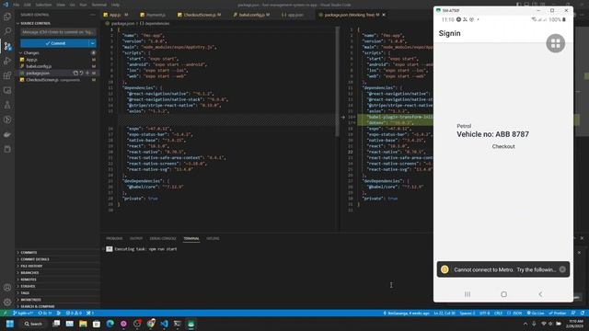Tap the grid icon in the phone app
The image size is (589, 331).
pyautogui.click(x=556, y=43)
